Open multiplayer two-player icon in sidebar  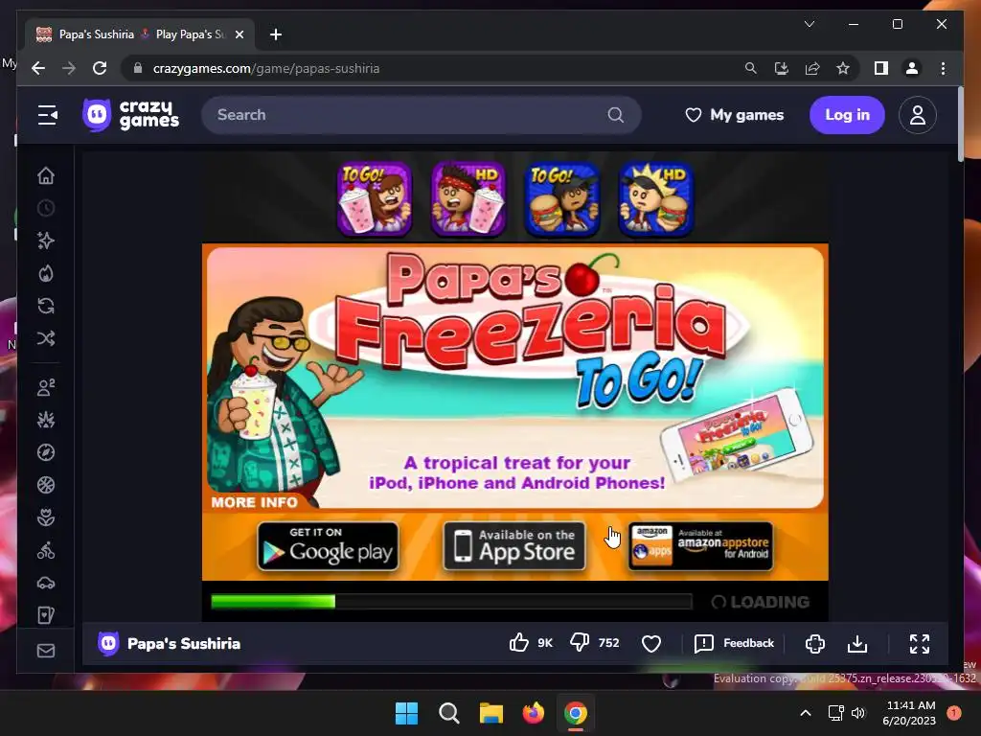(x=46, y=387)
